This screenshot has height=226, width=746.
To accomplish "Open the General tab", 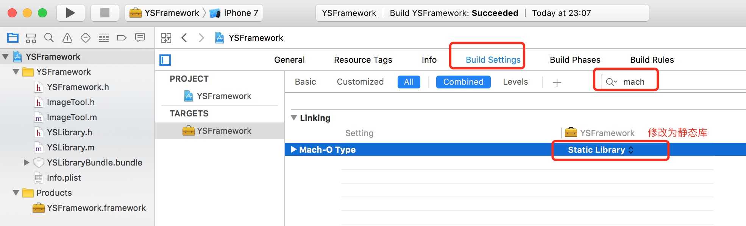I will (289, 60).
